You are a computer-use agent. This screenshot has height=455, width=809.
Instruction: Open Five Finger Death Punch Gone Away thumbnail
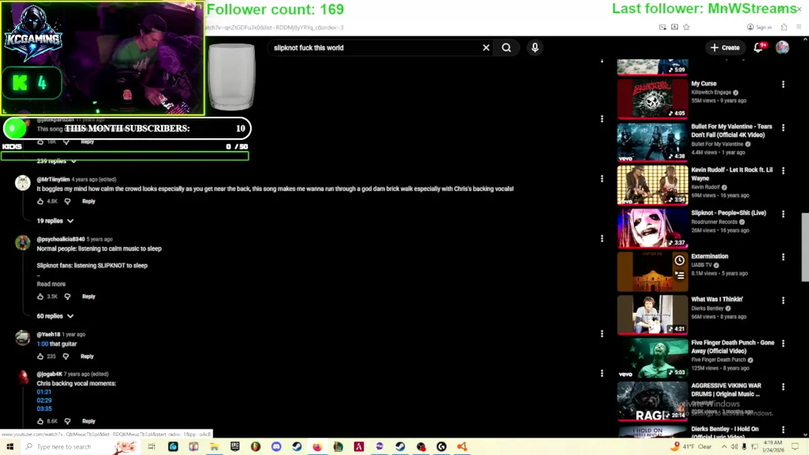click(652, 358)
